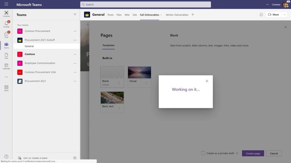Open manage teams gear icon

pos(75,158)
